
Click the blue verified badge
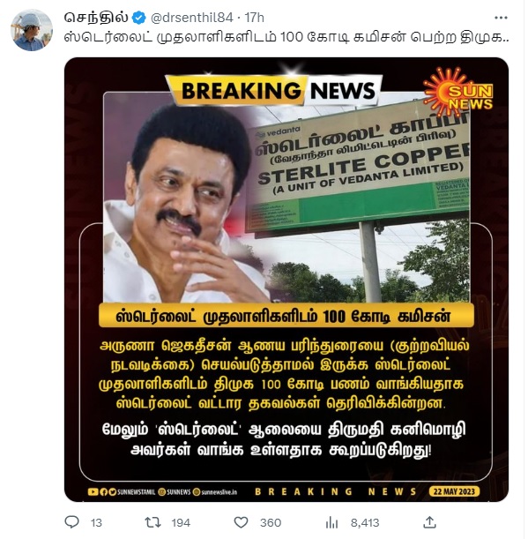point(139,18)
